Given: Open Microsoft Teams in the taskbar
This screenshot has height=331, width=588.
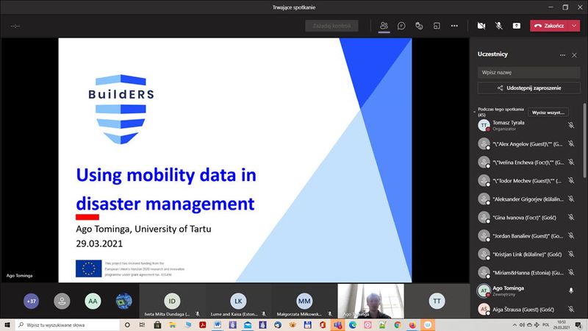Looking at the screenshot, I should point(337,325).
